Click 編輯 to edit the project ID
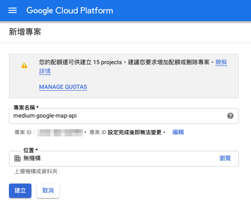The height and width of the screenshot is (210, 251). (x=178, y=132)
